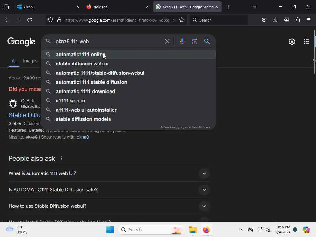Show results with okna8 link
316x237 pixels.
point(83,137)
